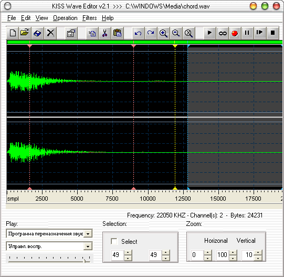Image resolution: width=284 pixels, height=277 pixels.
Task: Enable loop playback with infinity icon
Action: (x=222, y=33)
